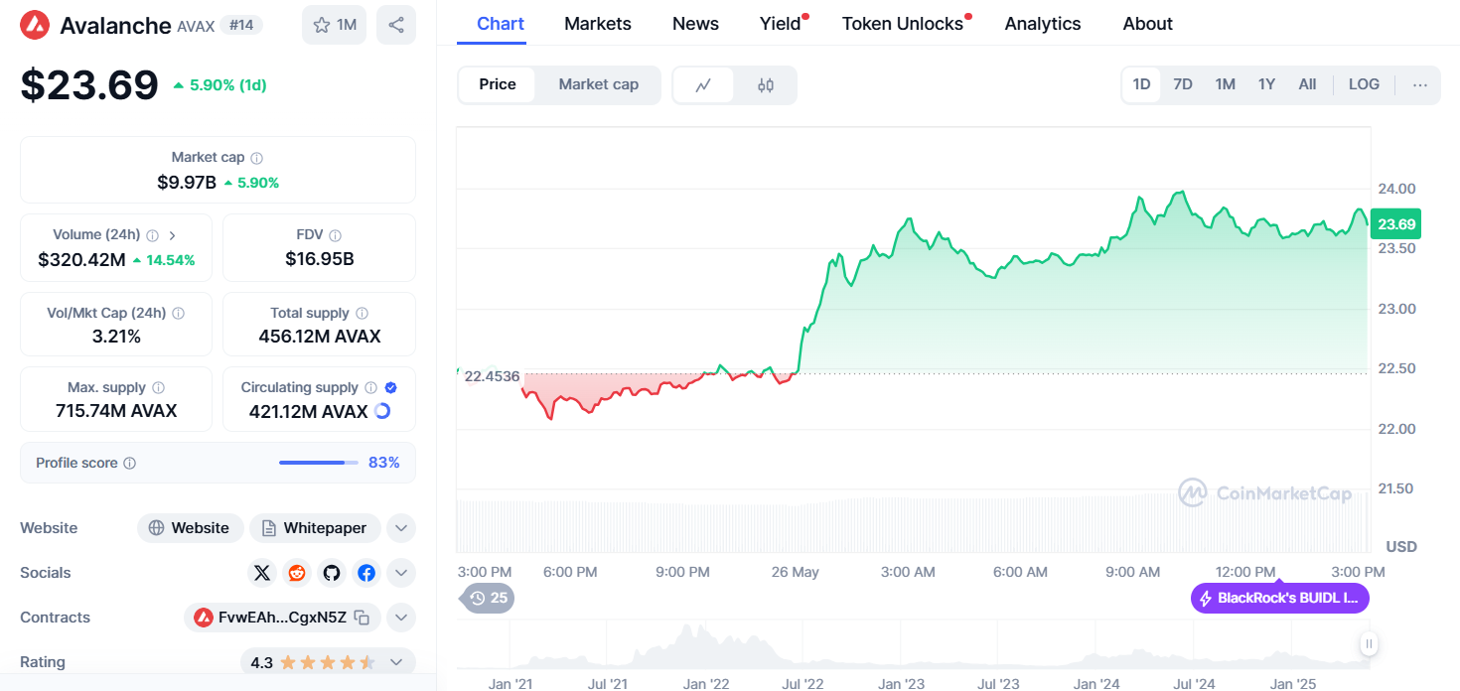Open the Chart tab
1460x691 pixels.
point(501,24)
